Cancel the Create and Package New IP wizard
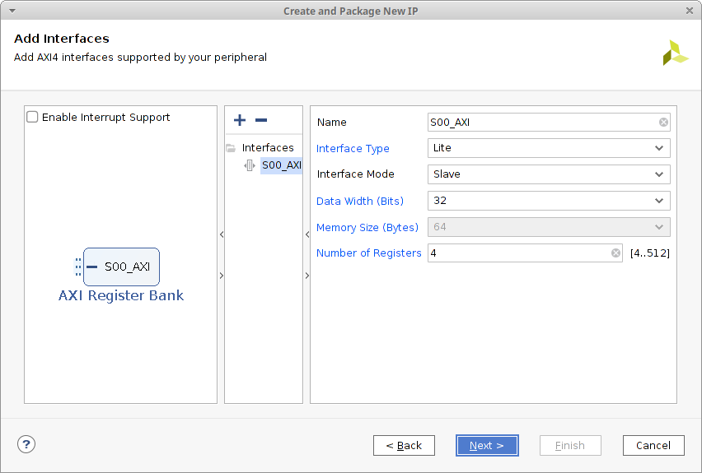The width and height of the screenshot is (702, 473). click(x=653, y=445)
